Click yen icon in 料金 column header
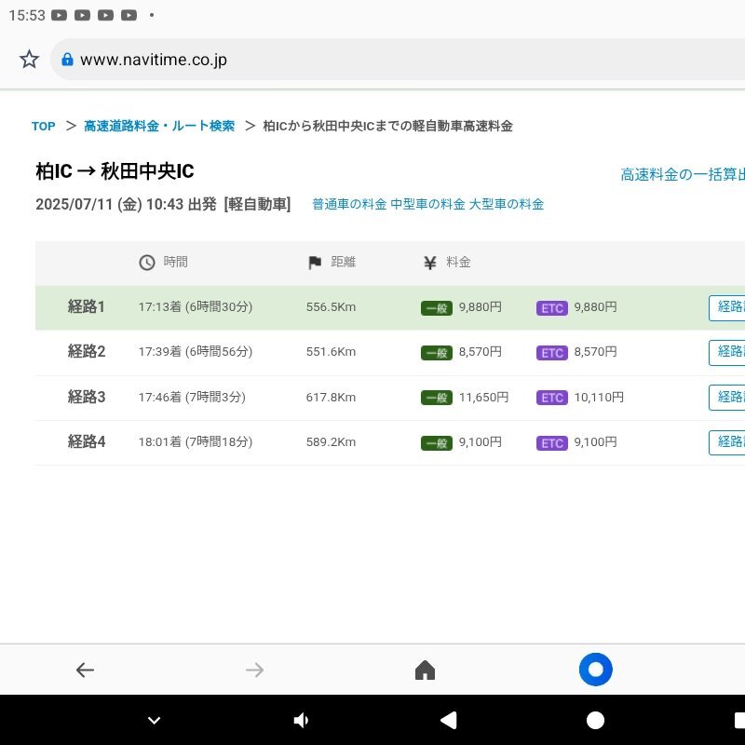The image size is (745, 745). tap(430, 263)
